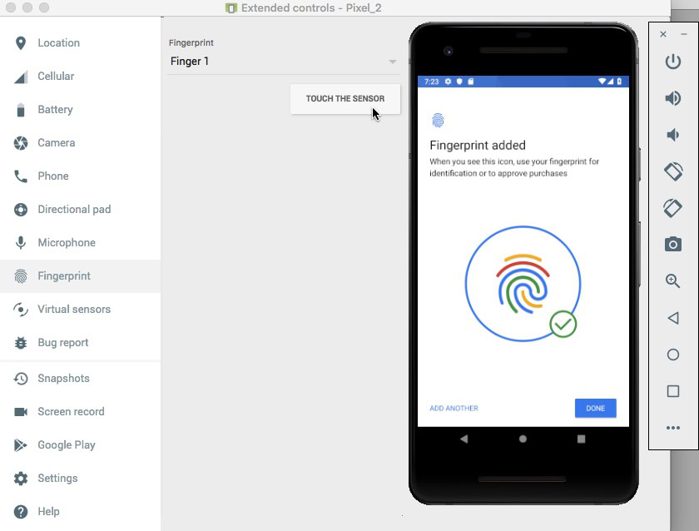699x531 pixels.
Task: Click the "Fingerprint added" heading
Action: (478, 146)
